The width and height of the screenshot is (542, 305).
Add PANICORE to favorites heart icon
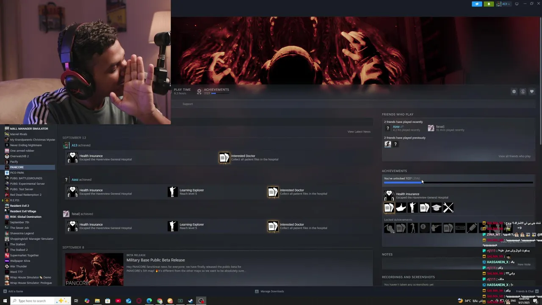[x=532, y=91]
